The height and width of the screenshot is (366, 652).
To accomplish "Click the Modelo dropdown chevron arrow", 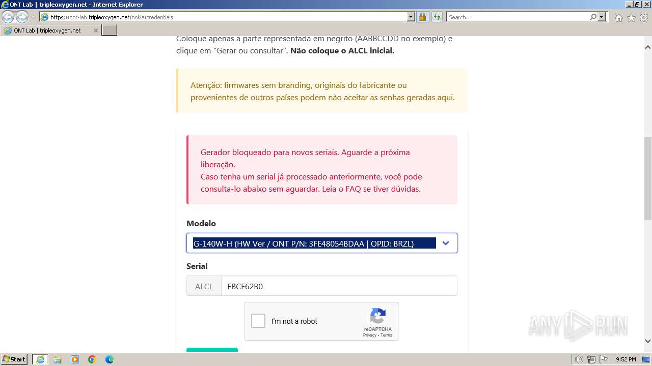I will (446, 243).
